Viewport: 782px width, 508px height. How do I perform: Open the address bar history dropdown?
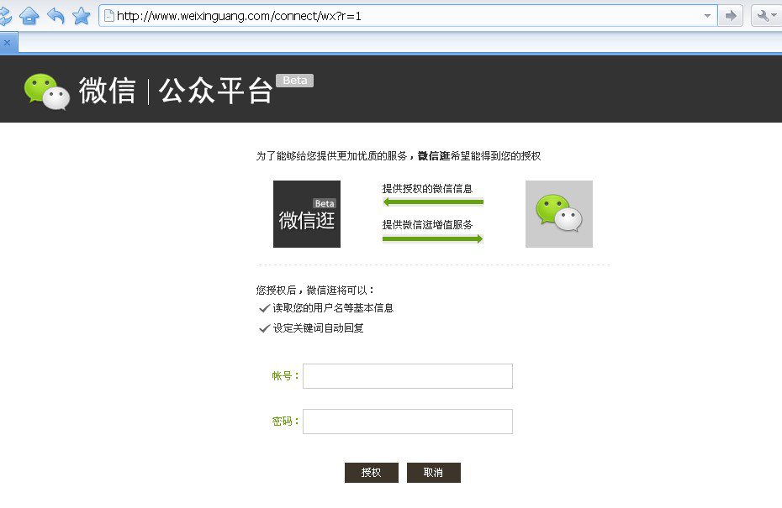click(x=707, y=16)
